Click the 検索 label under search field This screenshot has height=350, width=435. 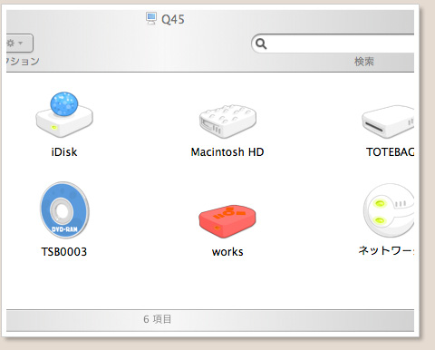pyautogui.click(x=364, y=62)
